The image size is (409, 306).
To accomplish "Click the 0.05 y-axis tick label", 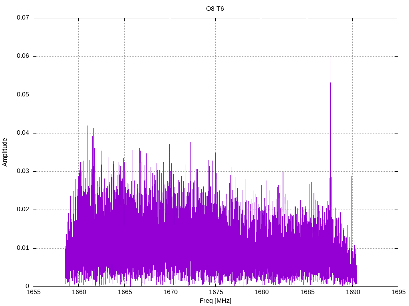I will click(23, 95).
